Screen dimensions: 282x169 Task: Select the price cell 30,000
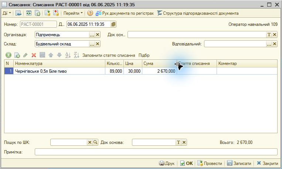click(133, 71)
